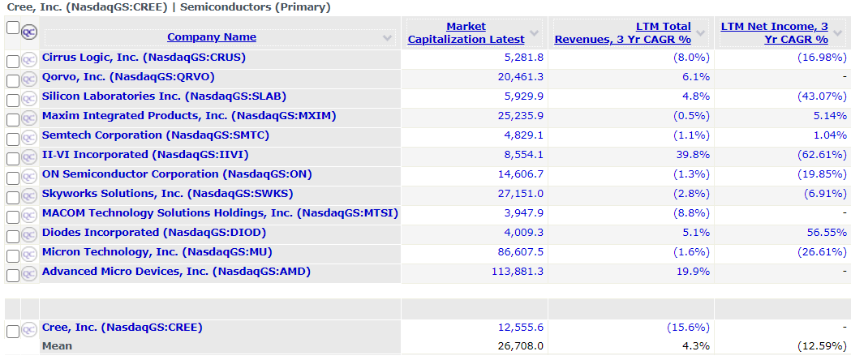Click QC icon beside MACOM Technology Solutions
Image resolution: width=851 pixels, height=360 pixels.
(x=28, y=216)
